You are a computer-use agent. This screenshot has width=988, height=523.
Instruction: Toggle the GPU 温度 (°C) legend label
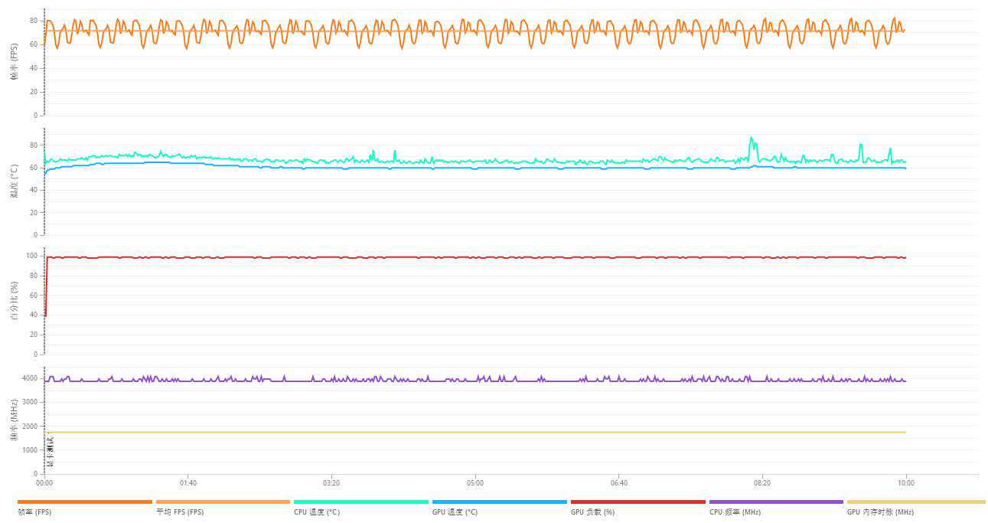coord(455,512)
